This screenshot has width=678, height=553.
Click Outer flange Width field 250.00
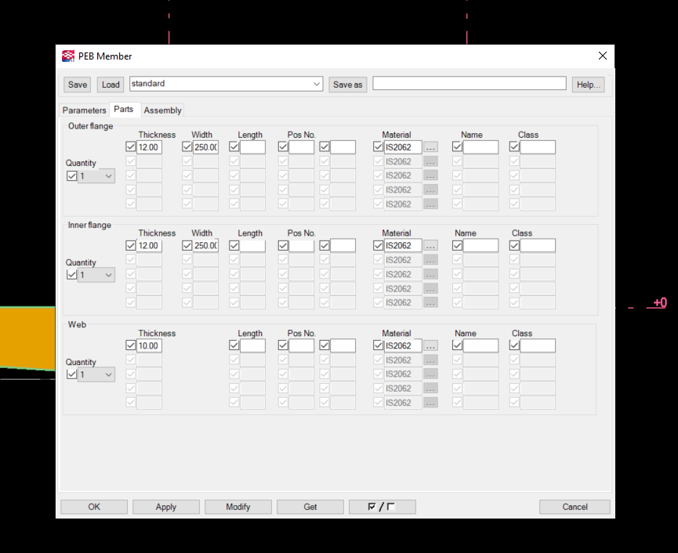[x=205, y=147]
